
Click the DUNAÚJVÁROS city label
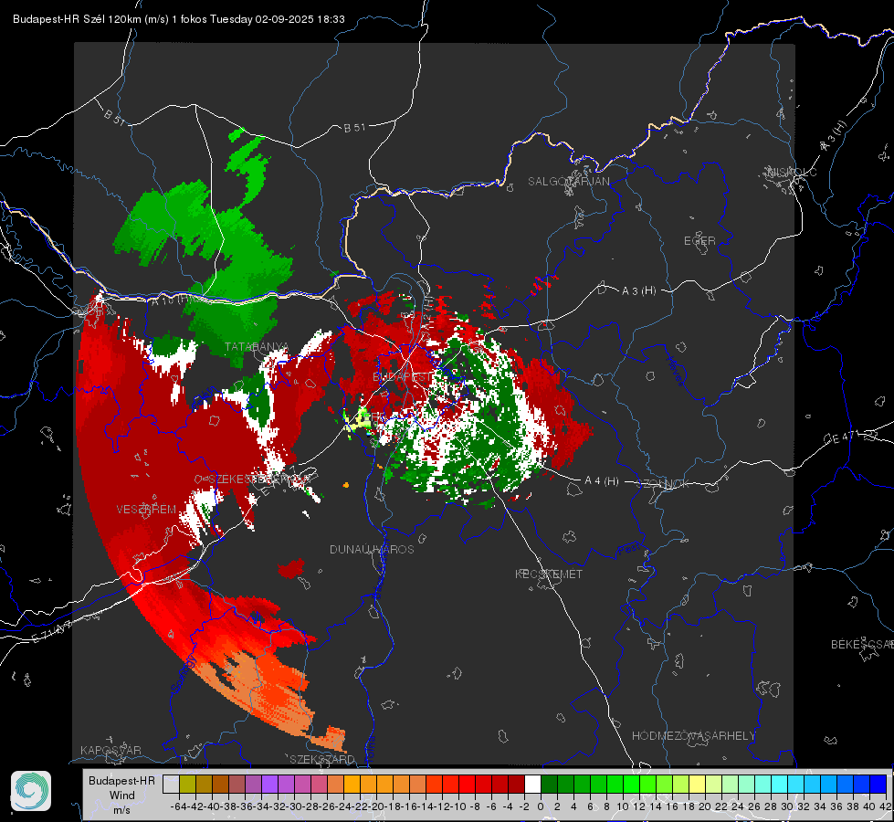372,549
